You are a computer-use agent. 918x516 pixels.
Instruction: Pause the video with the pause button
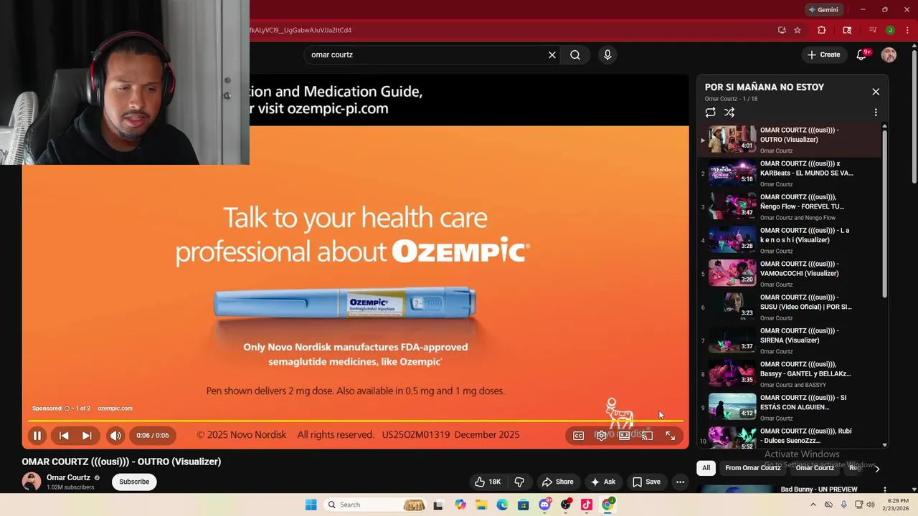click(37, 435)
